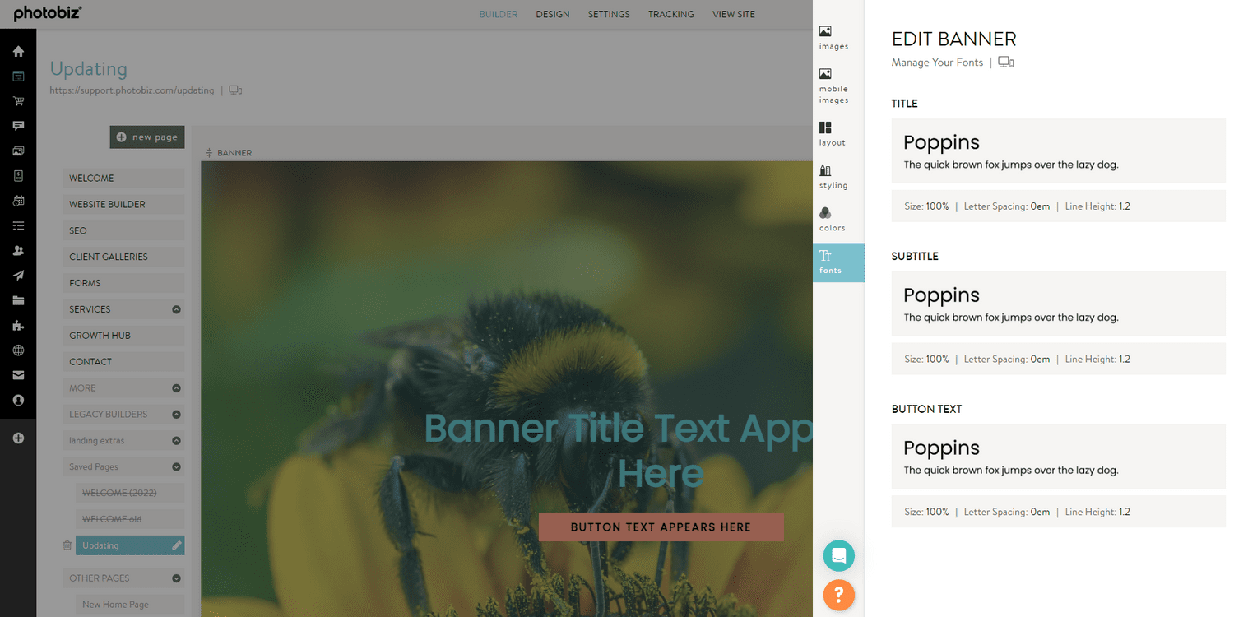Open the paper plane marketing icon
The image size is (1234, 617).
(18, 275)
